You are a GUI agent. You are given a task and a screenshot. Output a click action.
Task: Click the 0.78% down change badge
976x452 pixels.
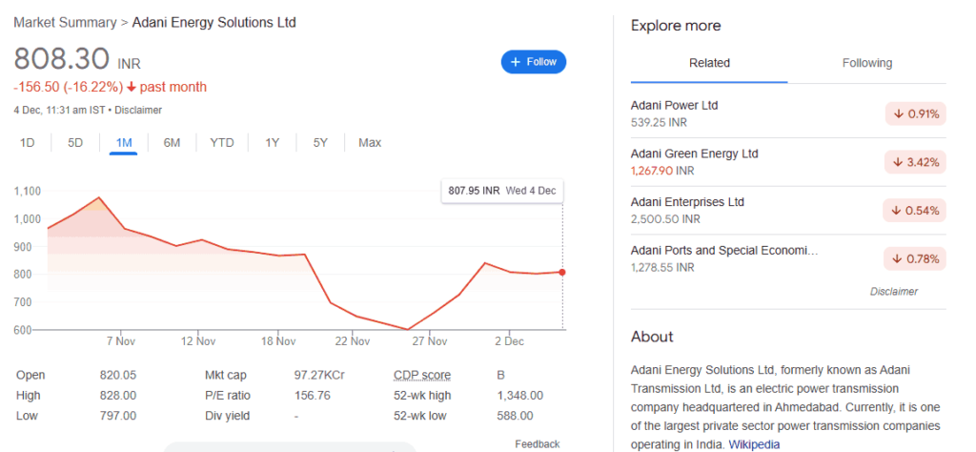[915, 259]
